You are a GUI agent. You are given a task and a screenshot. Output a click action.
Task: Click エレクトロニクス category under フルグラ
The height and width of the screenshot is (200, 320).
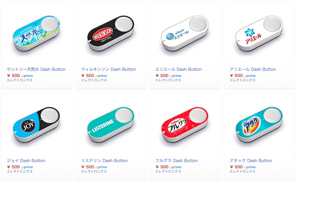coord(168,171)
